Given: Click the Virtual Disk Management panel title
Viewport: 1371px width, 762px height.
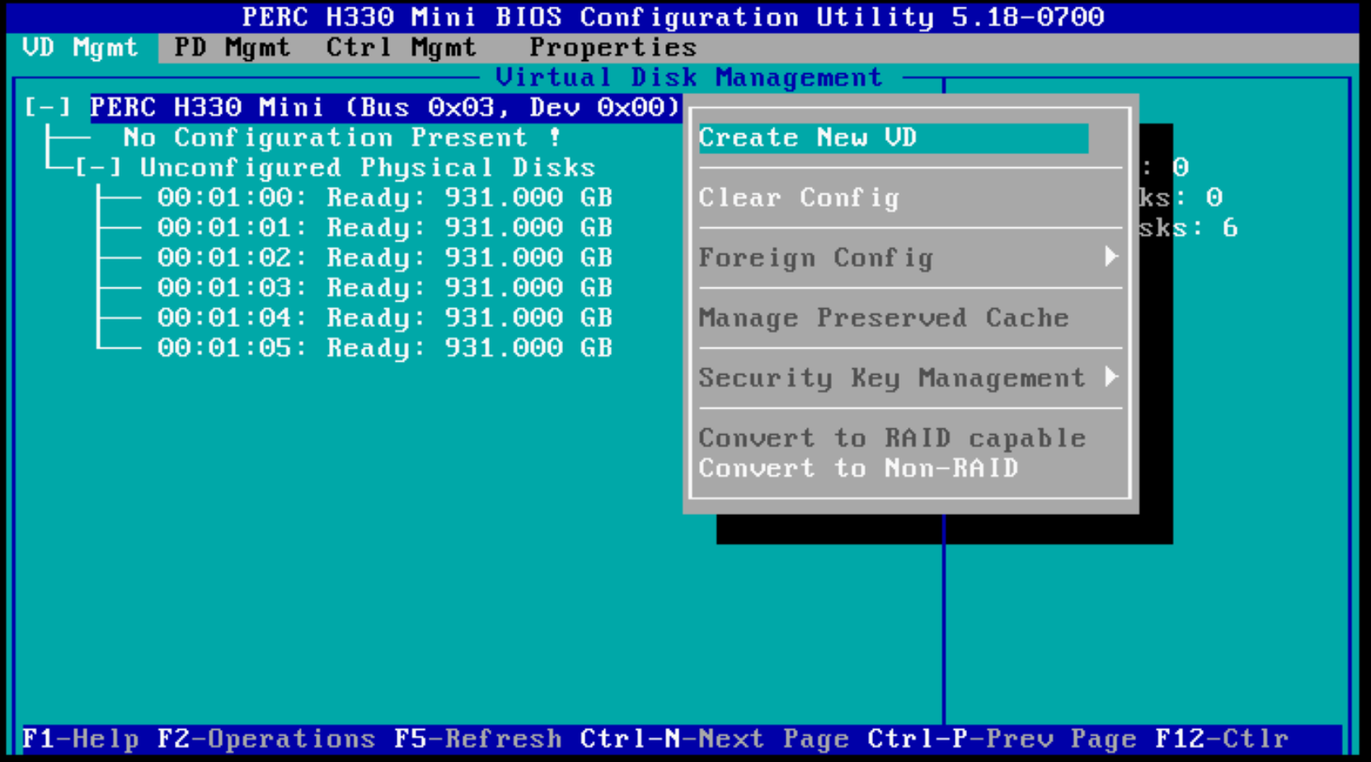Looking at the screenshot, I should click(x=688, y=77).
